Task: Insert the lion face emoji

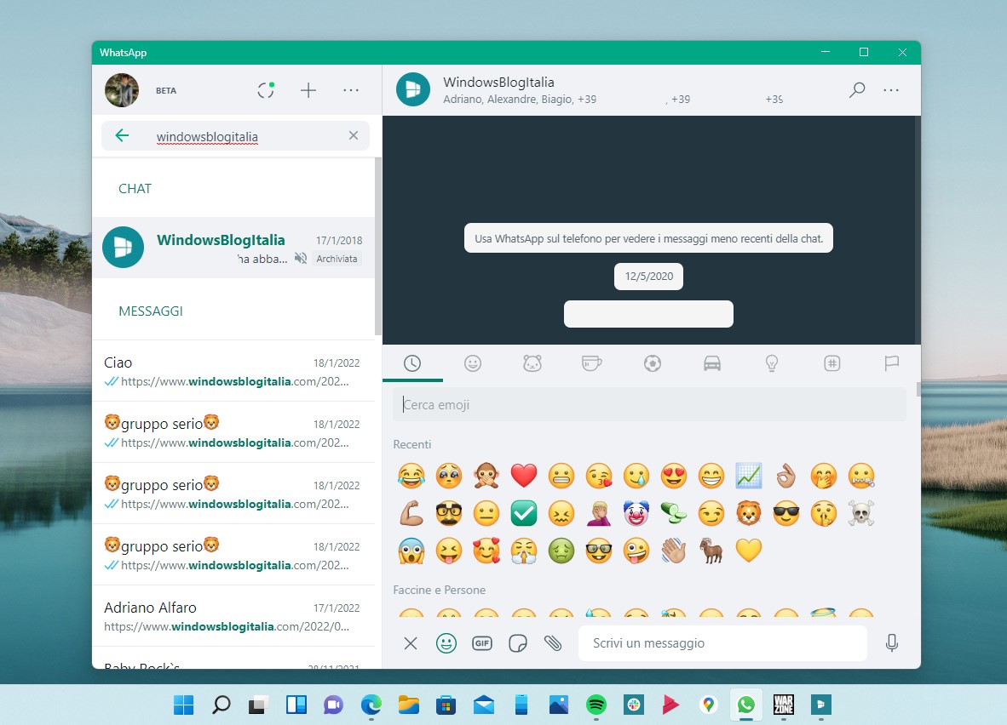Action: click(749, 513)
